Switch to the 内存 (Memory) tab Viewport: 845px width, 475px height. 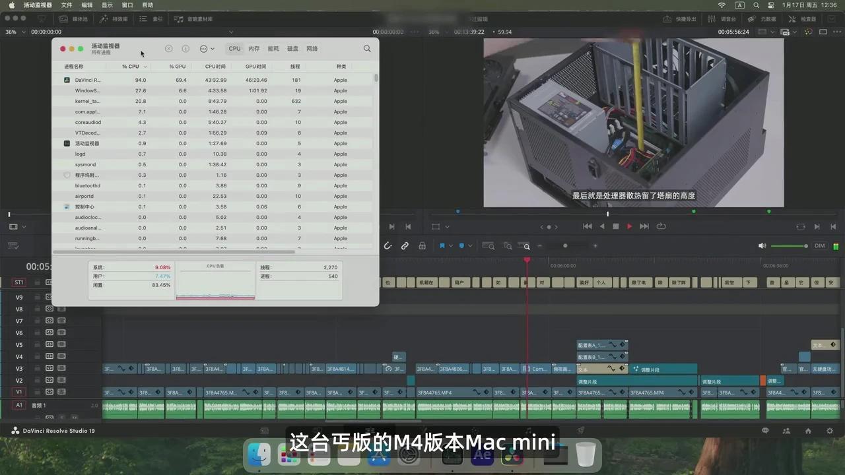254,49
